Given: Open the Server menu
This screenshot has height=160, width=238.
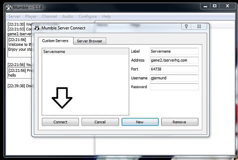Looking at the screenshot, I should tap(14, 16).
